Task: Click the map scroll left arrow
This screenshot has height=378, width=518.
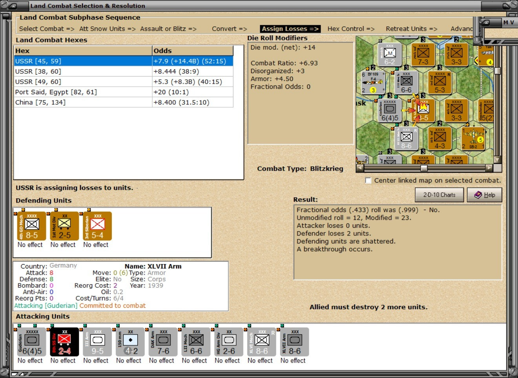Action: coord(360,168)
